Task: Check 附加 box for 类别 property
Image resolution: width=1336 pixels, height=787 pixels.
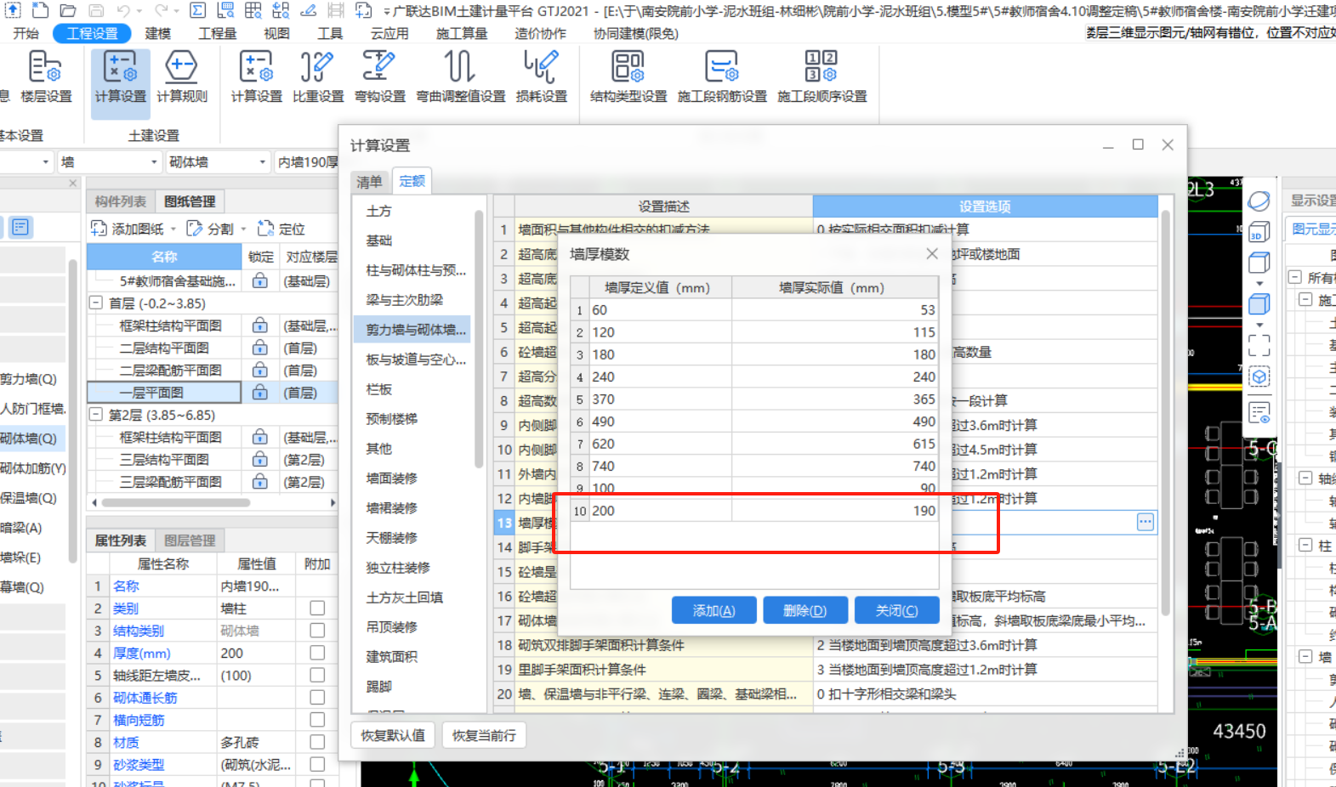Action: tap(317, 609)
